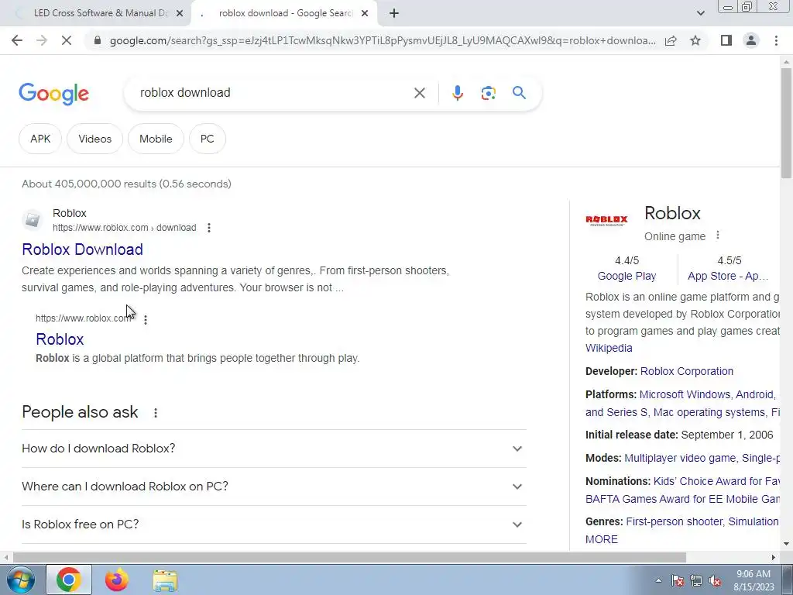Image resolution: width=793 pixels, height=595 pixels.
Task: Open the browser side panel
Action: tap(726, 40)
